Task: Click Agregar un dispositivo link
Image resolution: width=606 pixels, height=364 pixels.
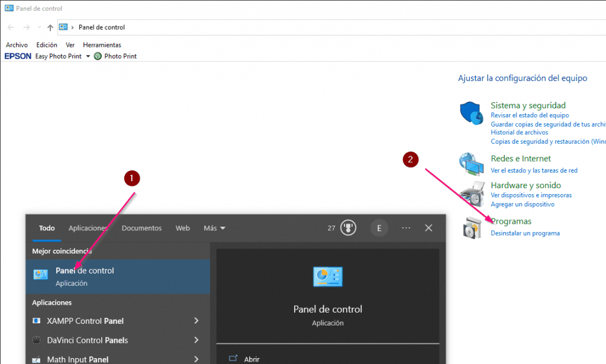Action: click(x=523, y=204)
